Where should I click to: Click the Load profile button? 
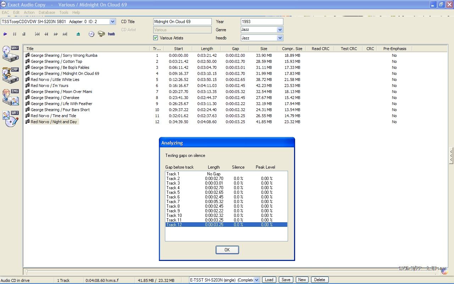[x=269, y=280]
